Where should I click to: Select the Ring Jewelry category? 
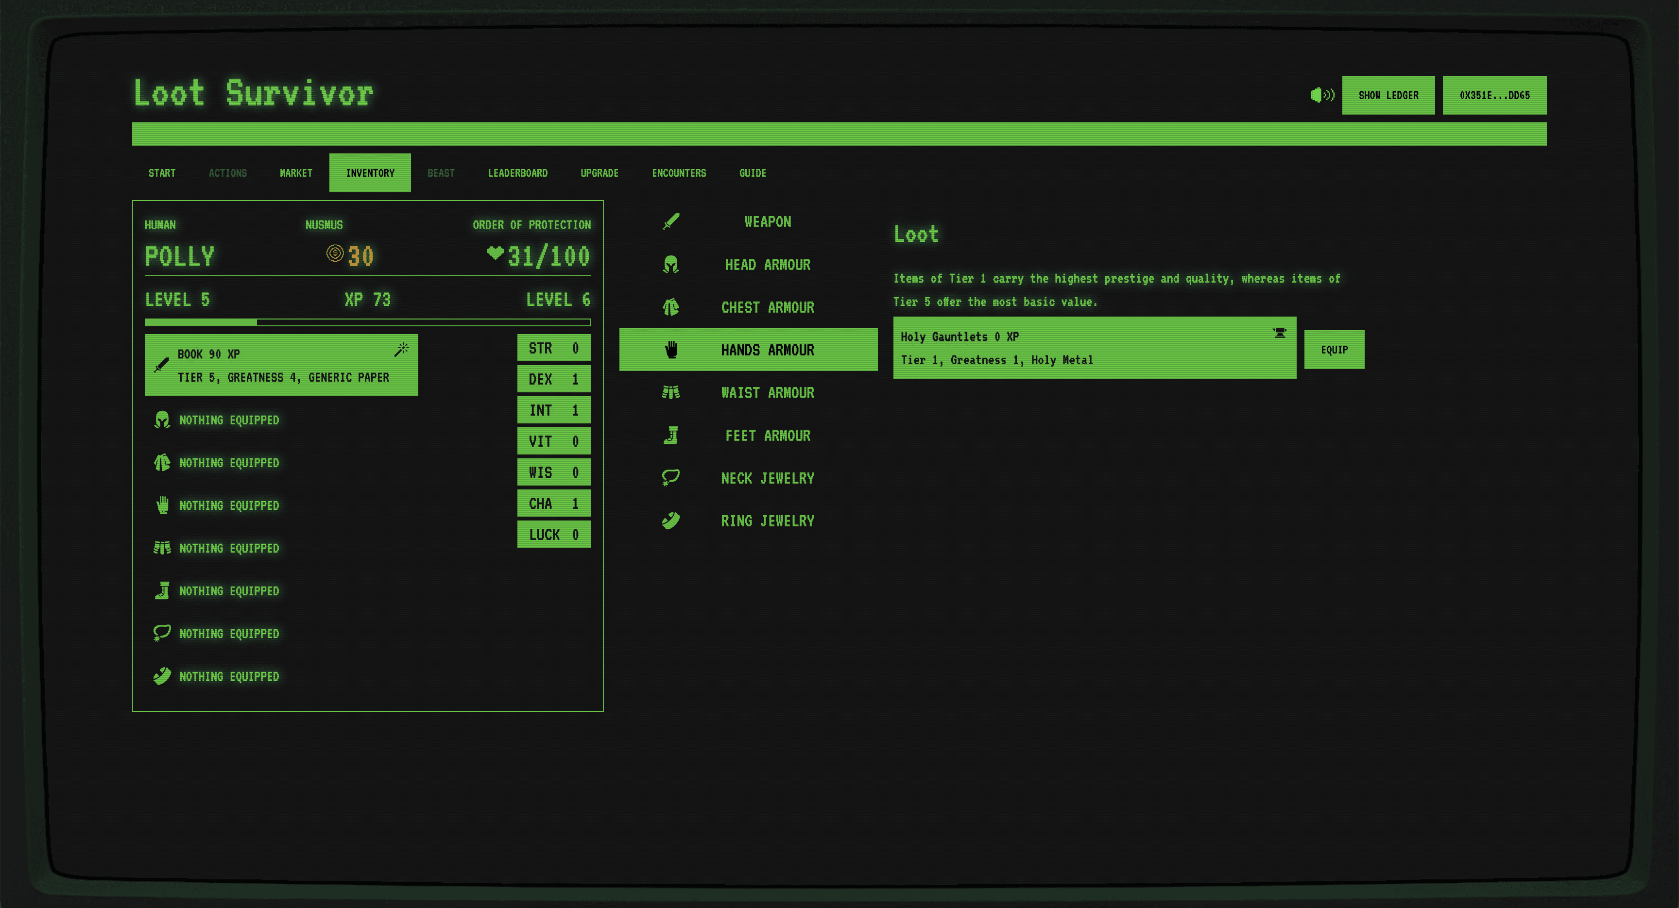pos(748,521)
